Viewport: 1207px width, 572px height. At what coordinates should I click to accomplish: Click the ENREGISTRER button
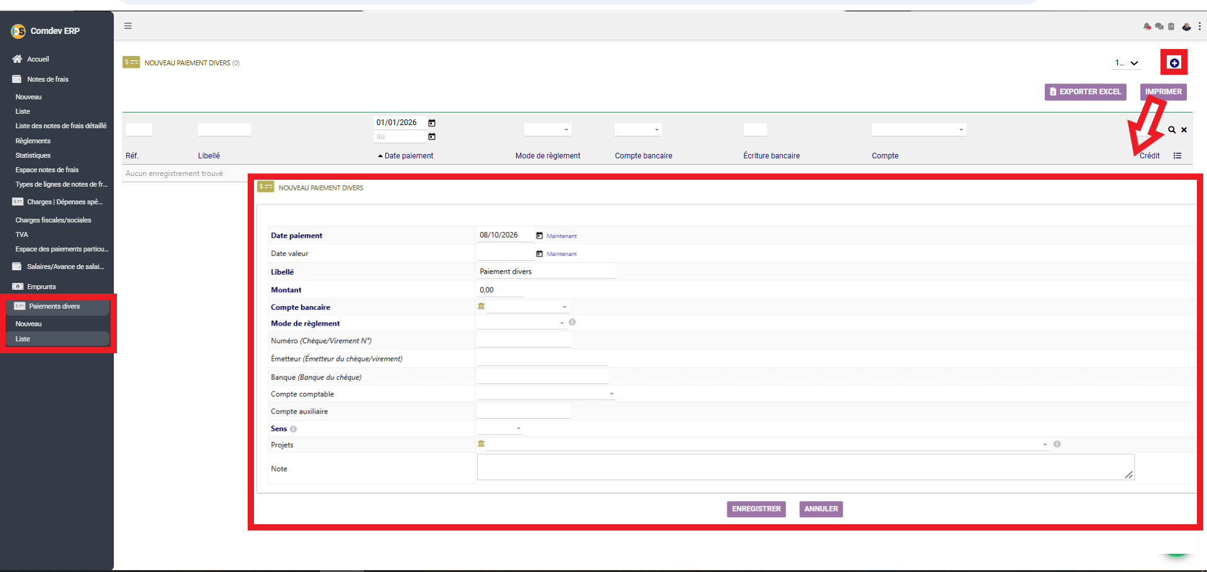[x=756, y=509]
